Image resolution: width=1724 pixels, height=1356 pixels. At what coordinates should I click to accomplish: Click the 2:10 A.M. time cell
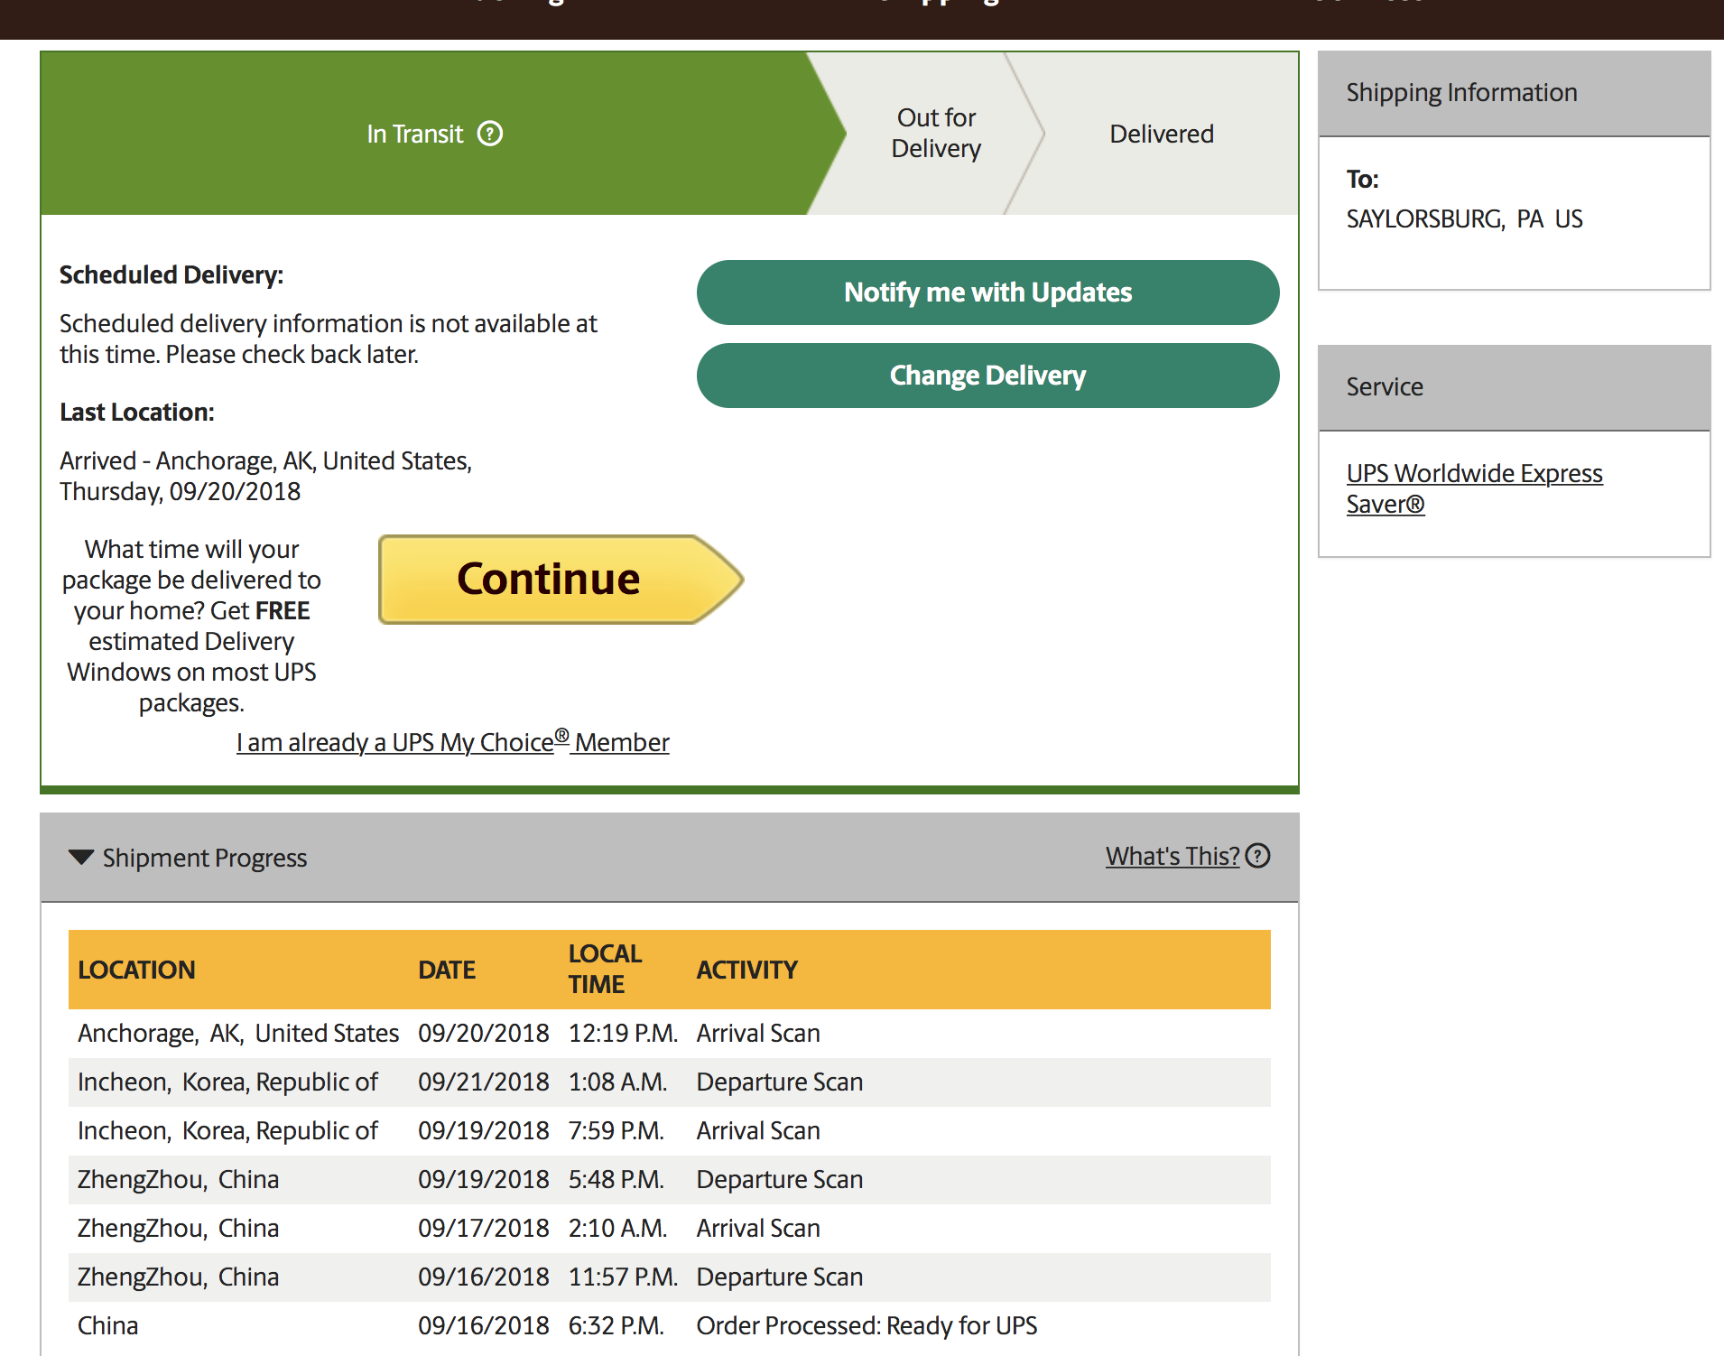point(617,1229)
